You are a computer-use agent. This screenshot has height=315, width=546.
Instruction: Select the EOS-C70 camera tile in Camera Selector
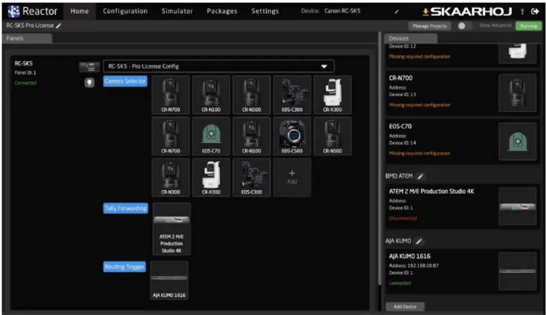[212, 136]
